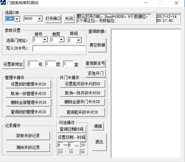The width and height of the screenshot is (185, 162).
Task: Click 删除全部开门卡片ID button
Action: pos(82,102)
